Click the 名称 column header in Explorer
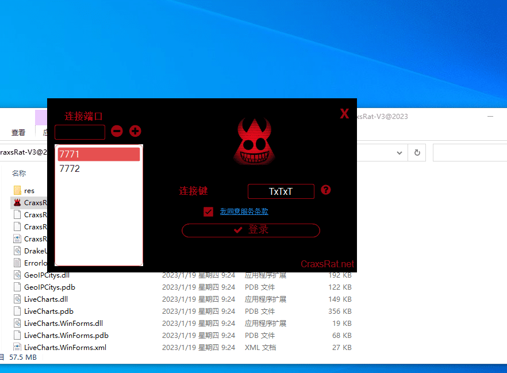 tap(19, 173)
